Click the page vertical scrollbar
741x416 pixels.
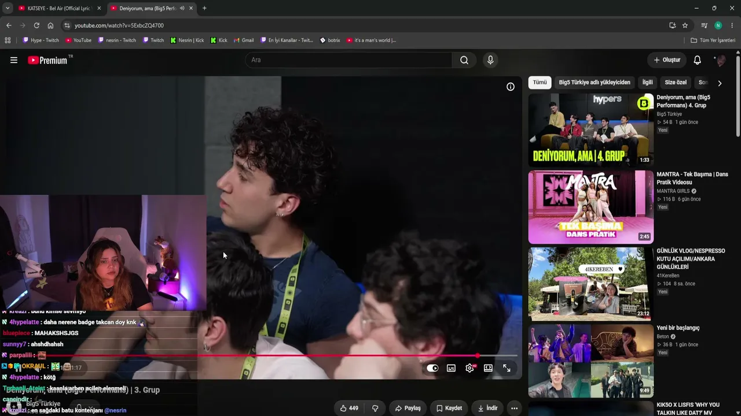(x=738, y=96)
